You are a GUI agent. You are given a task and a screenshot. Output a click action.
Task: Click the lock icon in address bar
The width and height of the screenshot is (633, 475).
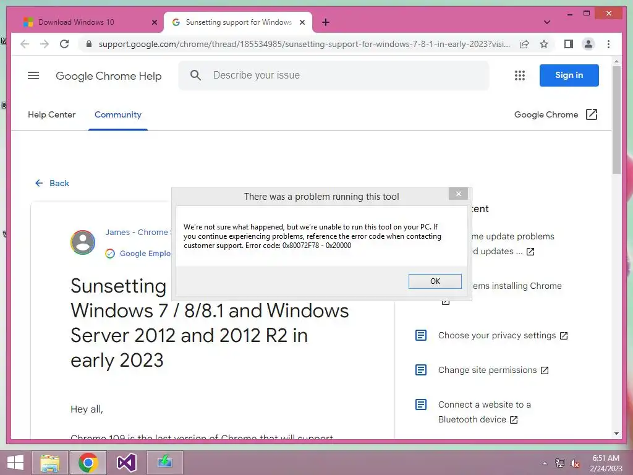tap(89, 44)
